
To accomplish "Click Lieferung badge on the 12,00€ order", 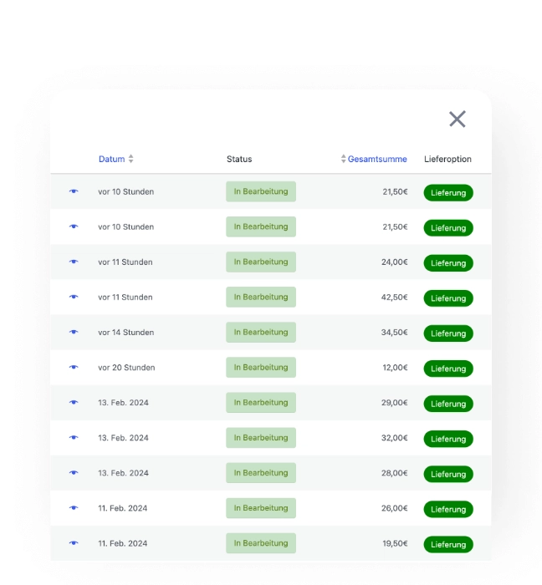I will tap(448, 369).
